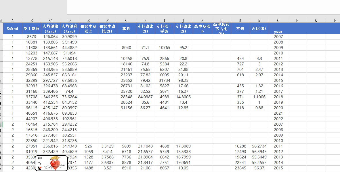Click the 人均创收(万元) header cell

pyautogui.click(x=51, y=29)
